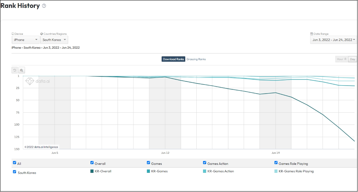The height and width of the screenshot is (192, 358).
Task: Select the Day granularity button
Action: pyautogui.click(x=352, y=59)
